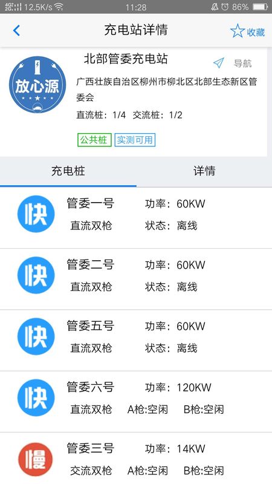This screenshot has height=484, width=272.
Task: Tap the star favorite icon
Action: 238,31
